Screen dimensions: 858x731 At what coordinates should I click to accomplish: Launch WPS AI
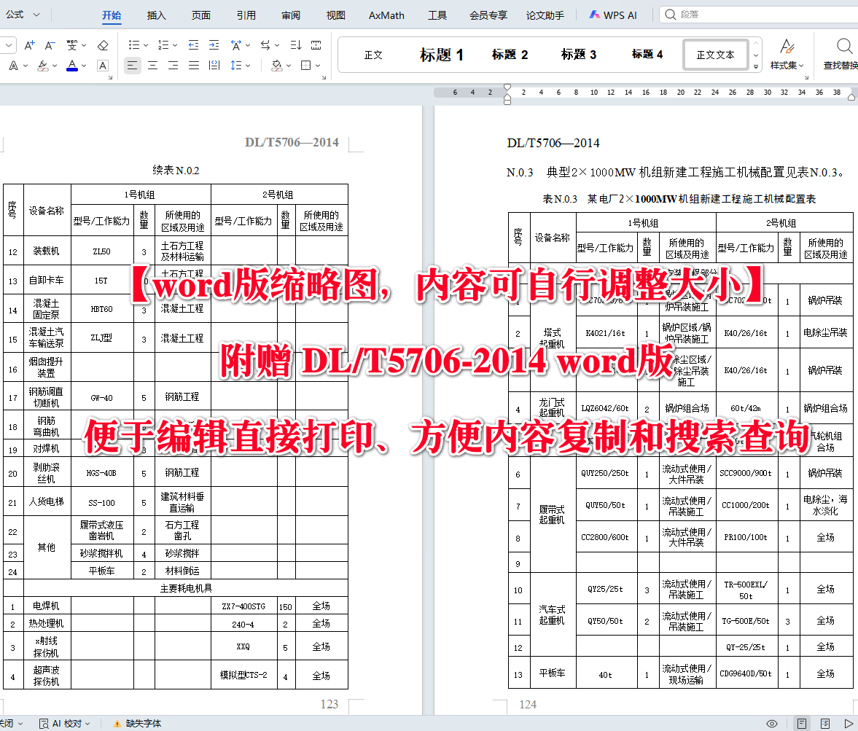click(613, 15)
